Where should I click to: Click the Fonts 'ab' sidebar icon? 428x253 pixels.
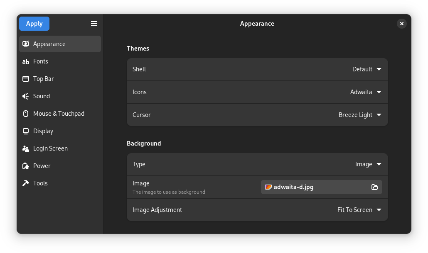26,61
